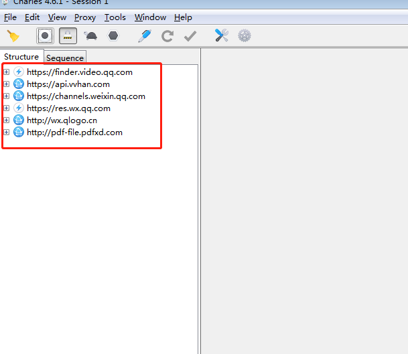Open the Help menu
The image size is (408, 354).
(x=183, y=17)
